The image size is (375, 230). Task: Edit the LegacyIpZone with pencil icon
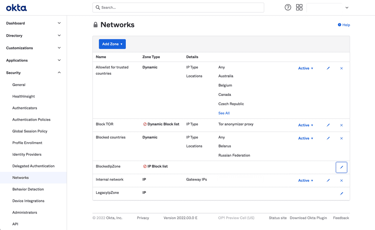342,193
